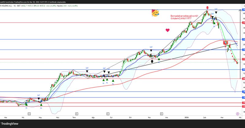Select the pink heart sticker
This screenshot has height=128, width=245.
[x=168, y=30]
